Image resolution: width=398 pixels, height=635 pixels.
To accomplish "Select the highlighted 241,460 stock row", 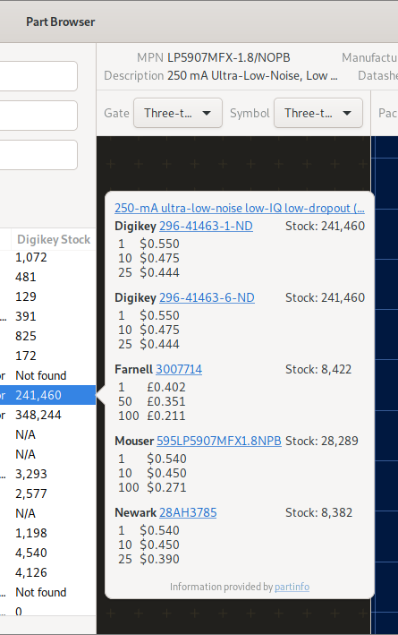I will [x=47, y=395].
